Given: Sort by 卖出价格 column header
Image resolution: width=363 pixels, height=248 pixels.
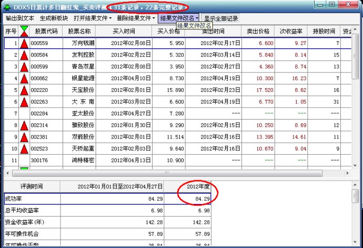Looking at the screenshot, I should pyautogui.click(x=258, y=31).
